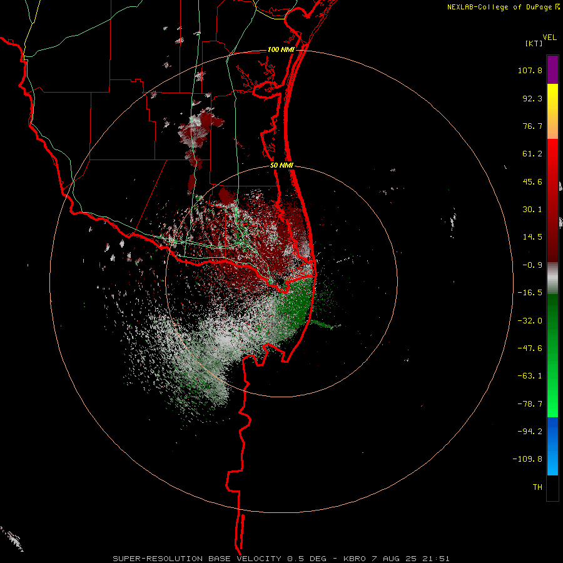Image resolution: width=563 pixels, height=563 pixels.
Task: Pick the yellow-orange segment of the colorbar
Action: pyautogui.click(x=552, y=111)
